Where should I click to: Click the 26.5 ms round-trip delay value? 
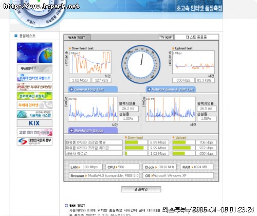[207, 109]
